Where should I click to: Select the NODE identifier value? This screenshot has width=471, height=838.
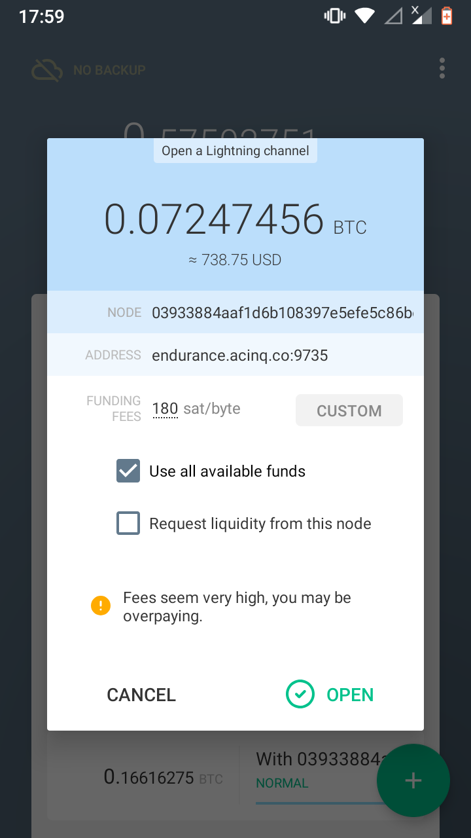[281, 312]
